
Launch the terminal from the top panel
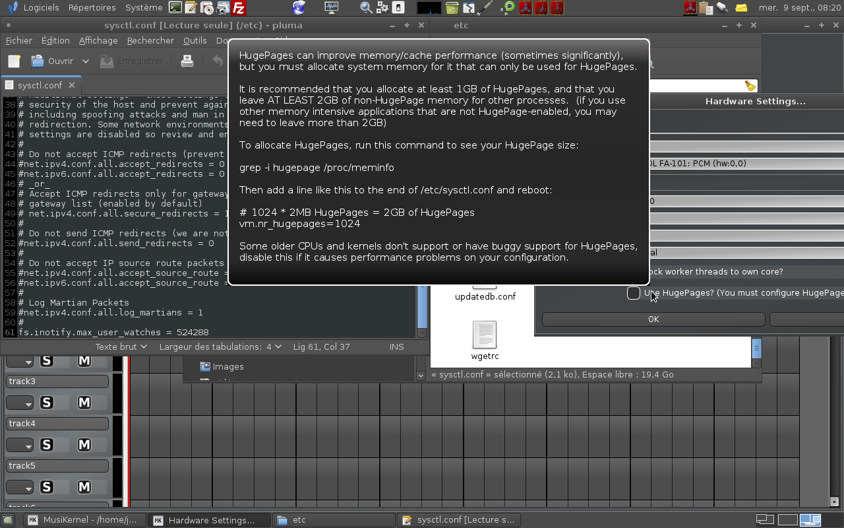click(175, 8)
